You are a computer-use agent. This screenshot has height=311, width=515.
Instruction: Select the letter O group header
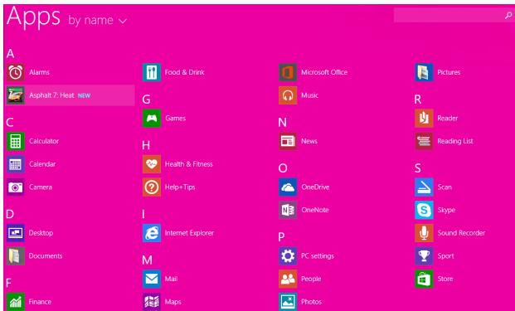pos(283,168)
